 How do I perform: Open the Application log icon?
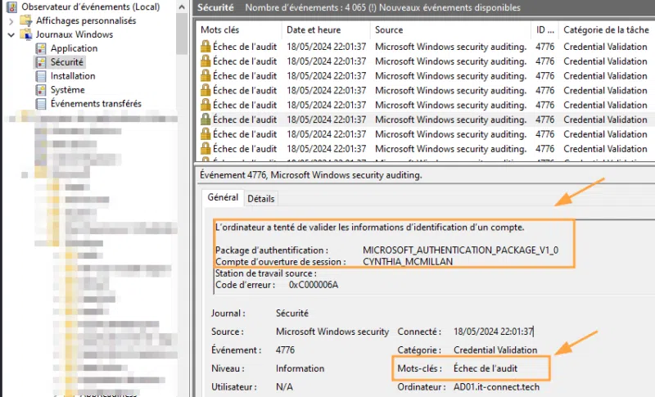[42, 48]
